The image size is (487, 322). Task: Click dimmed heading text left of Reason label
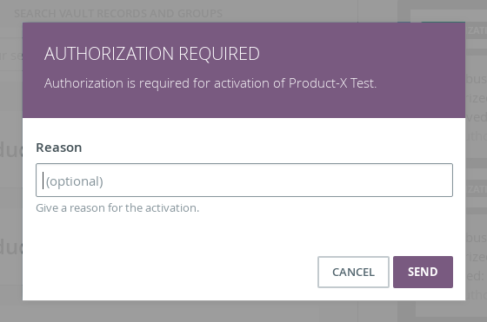click(11, 149)
